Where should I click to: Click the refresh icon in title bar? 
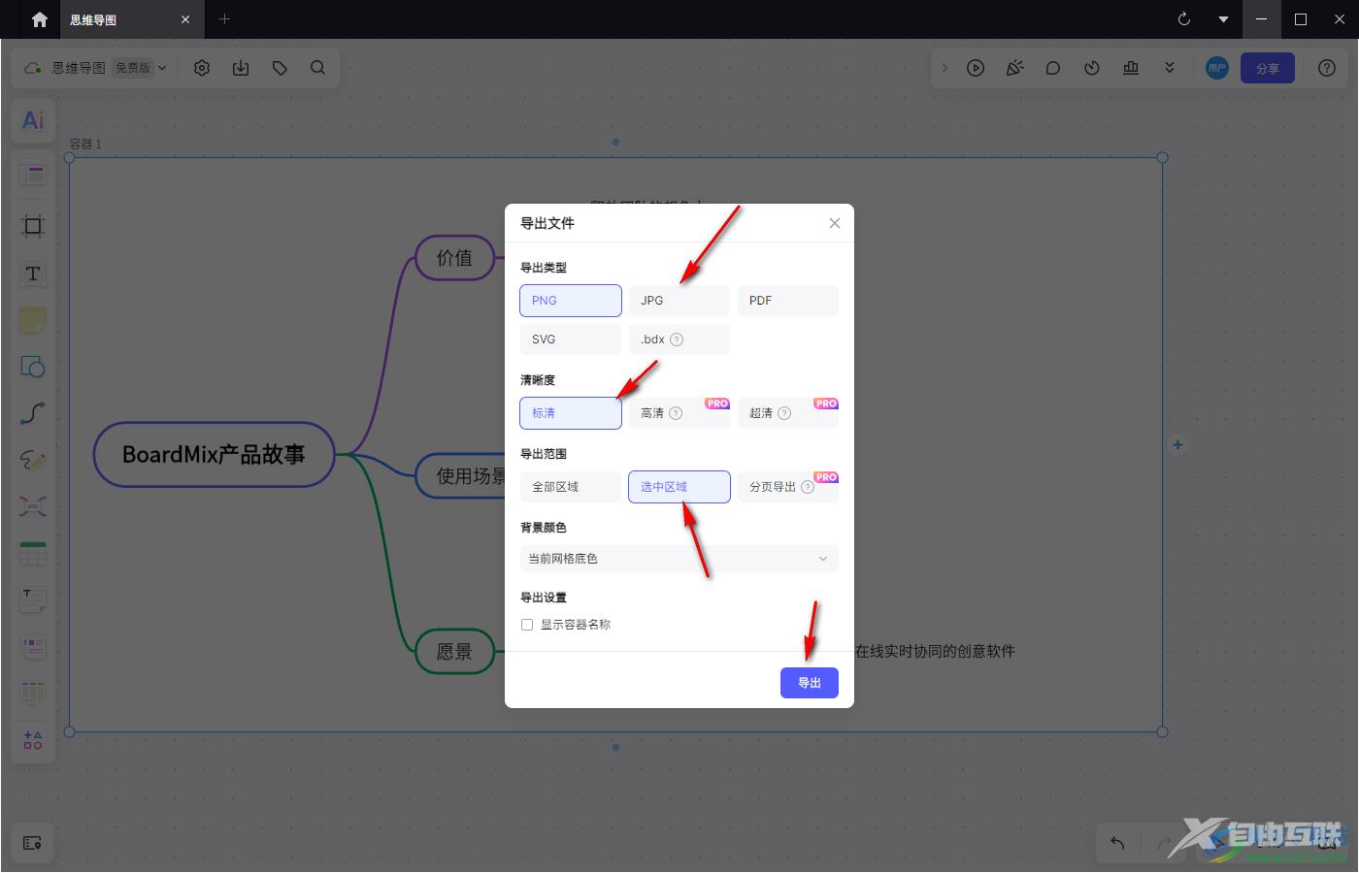(x=1184, y=19)
